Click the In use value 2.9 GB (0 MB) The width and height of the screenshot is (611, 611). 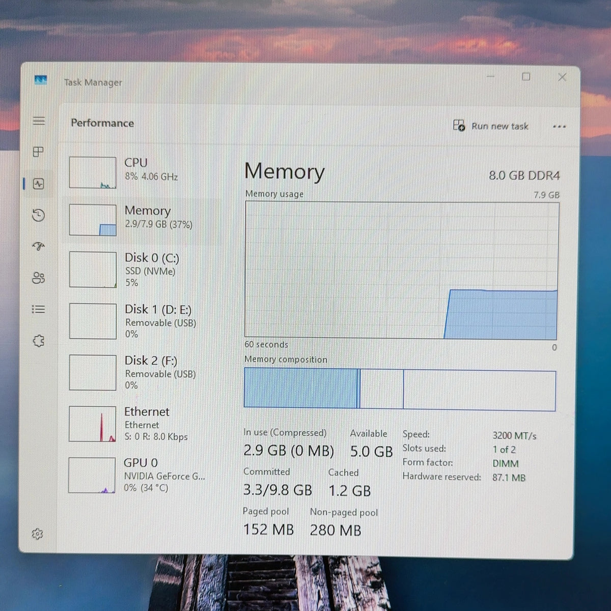pos(289,451)
